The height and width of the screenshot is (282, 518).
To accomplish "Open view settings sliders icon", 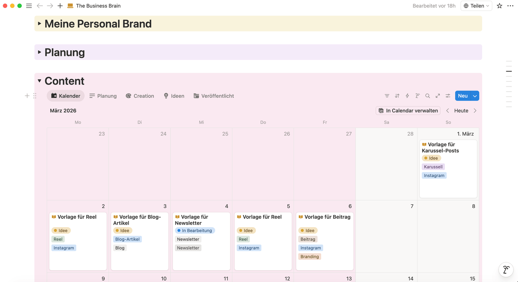I will pos(448,96).
